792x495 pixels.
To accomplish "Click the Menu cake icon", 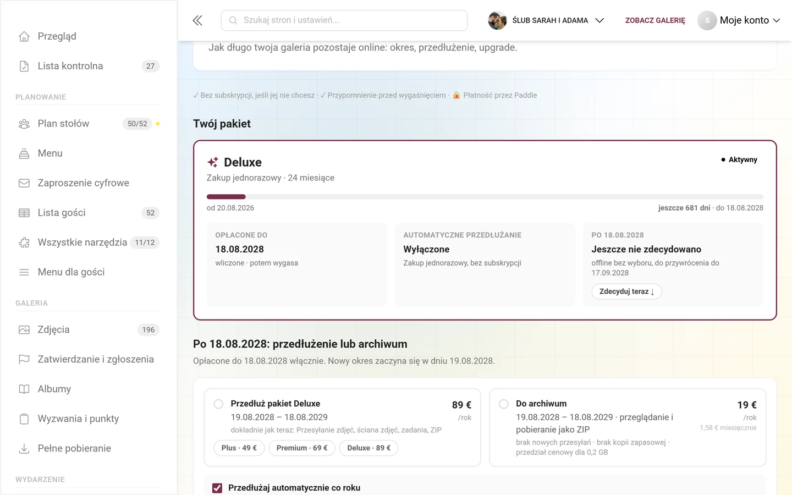I will (24, 153).
